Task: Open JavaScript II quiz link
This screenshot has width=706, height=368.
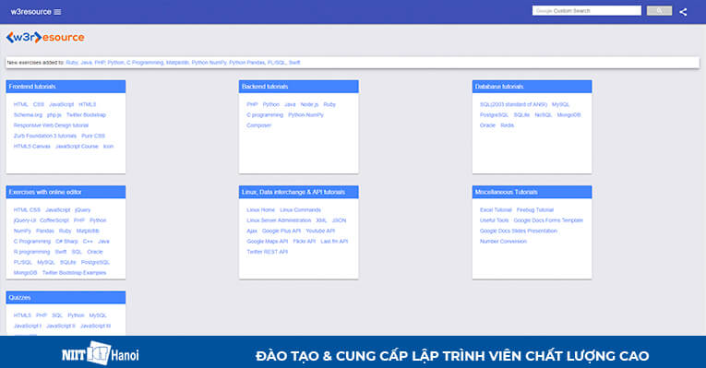Action: point(61,326)
